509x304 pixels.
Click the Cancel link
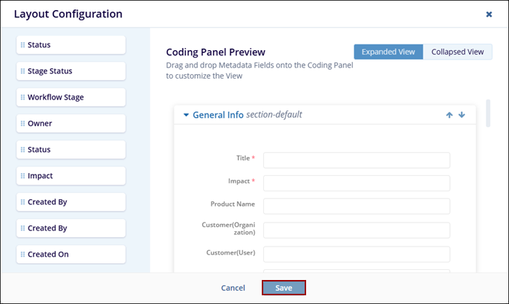(233, 288)
